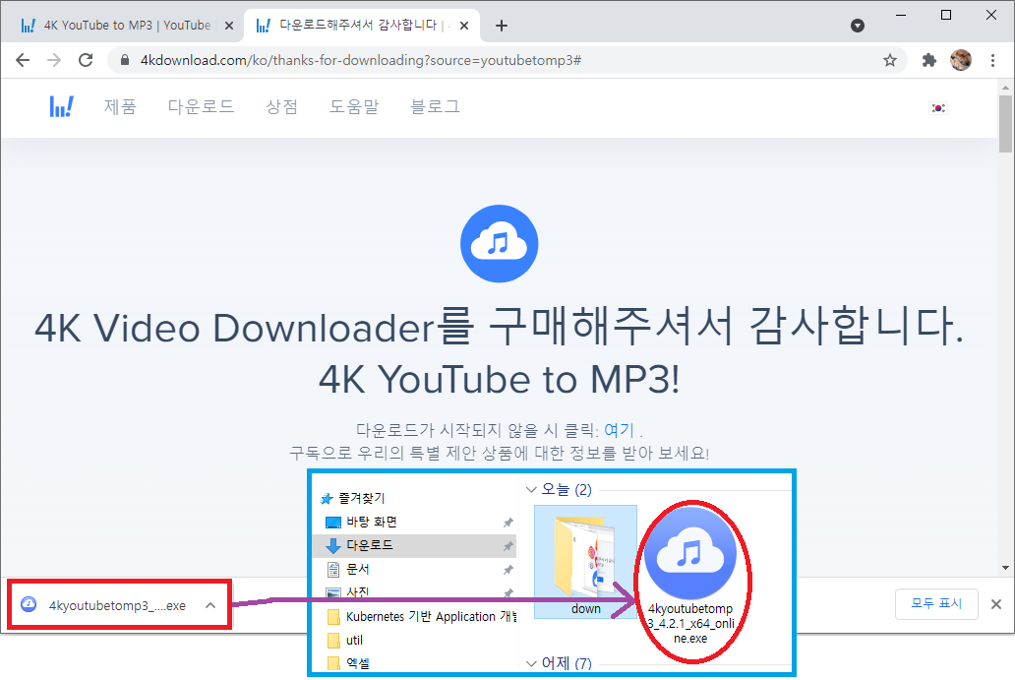Click the scrollbar down arrow
This screenshot has width=1015, height=680.
1005,568
